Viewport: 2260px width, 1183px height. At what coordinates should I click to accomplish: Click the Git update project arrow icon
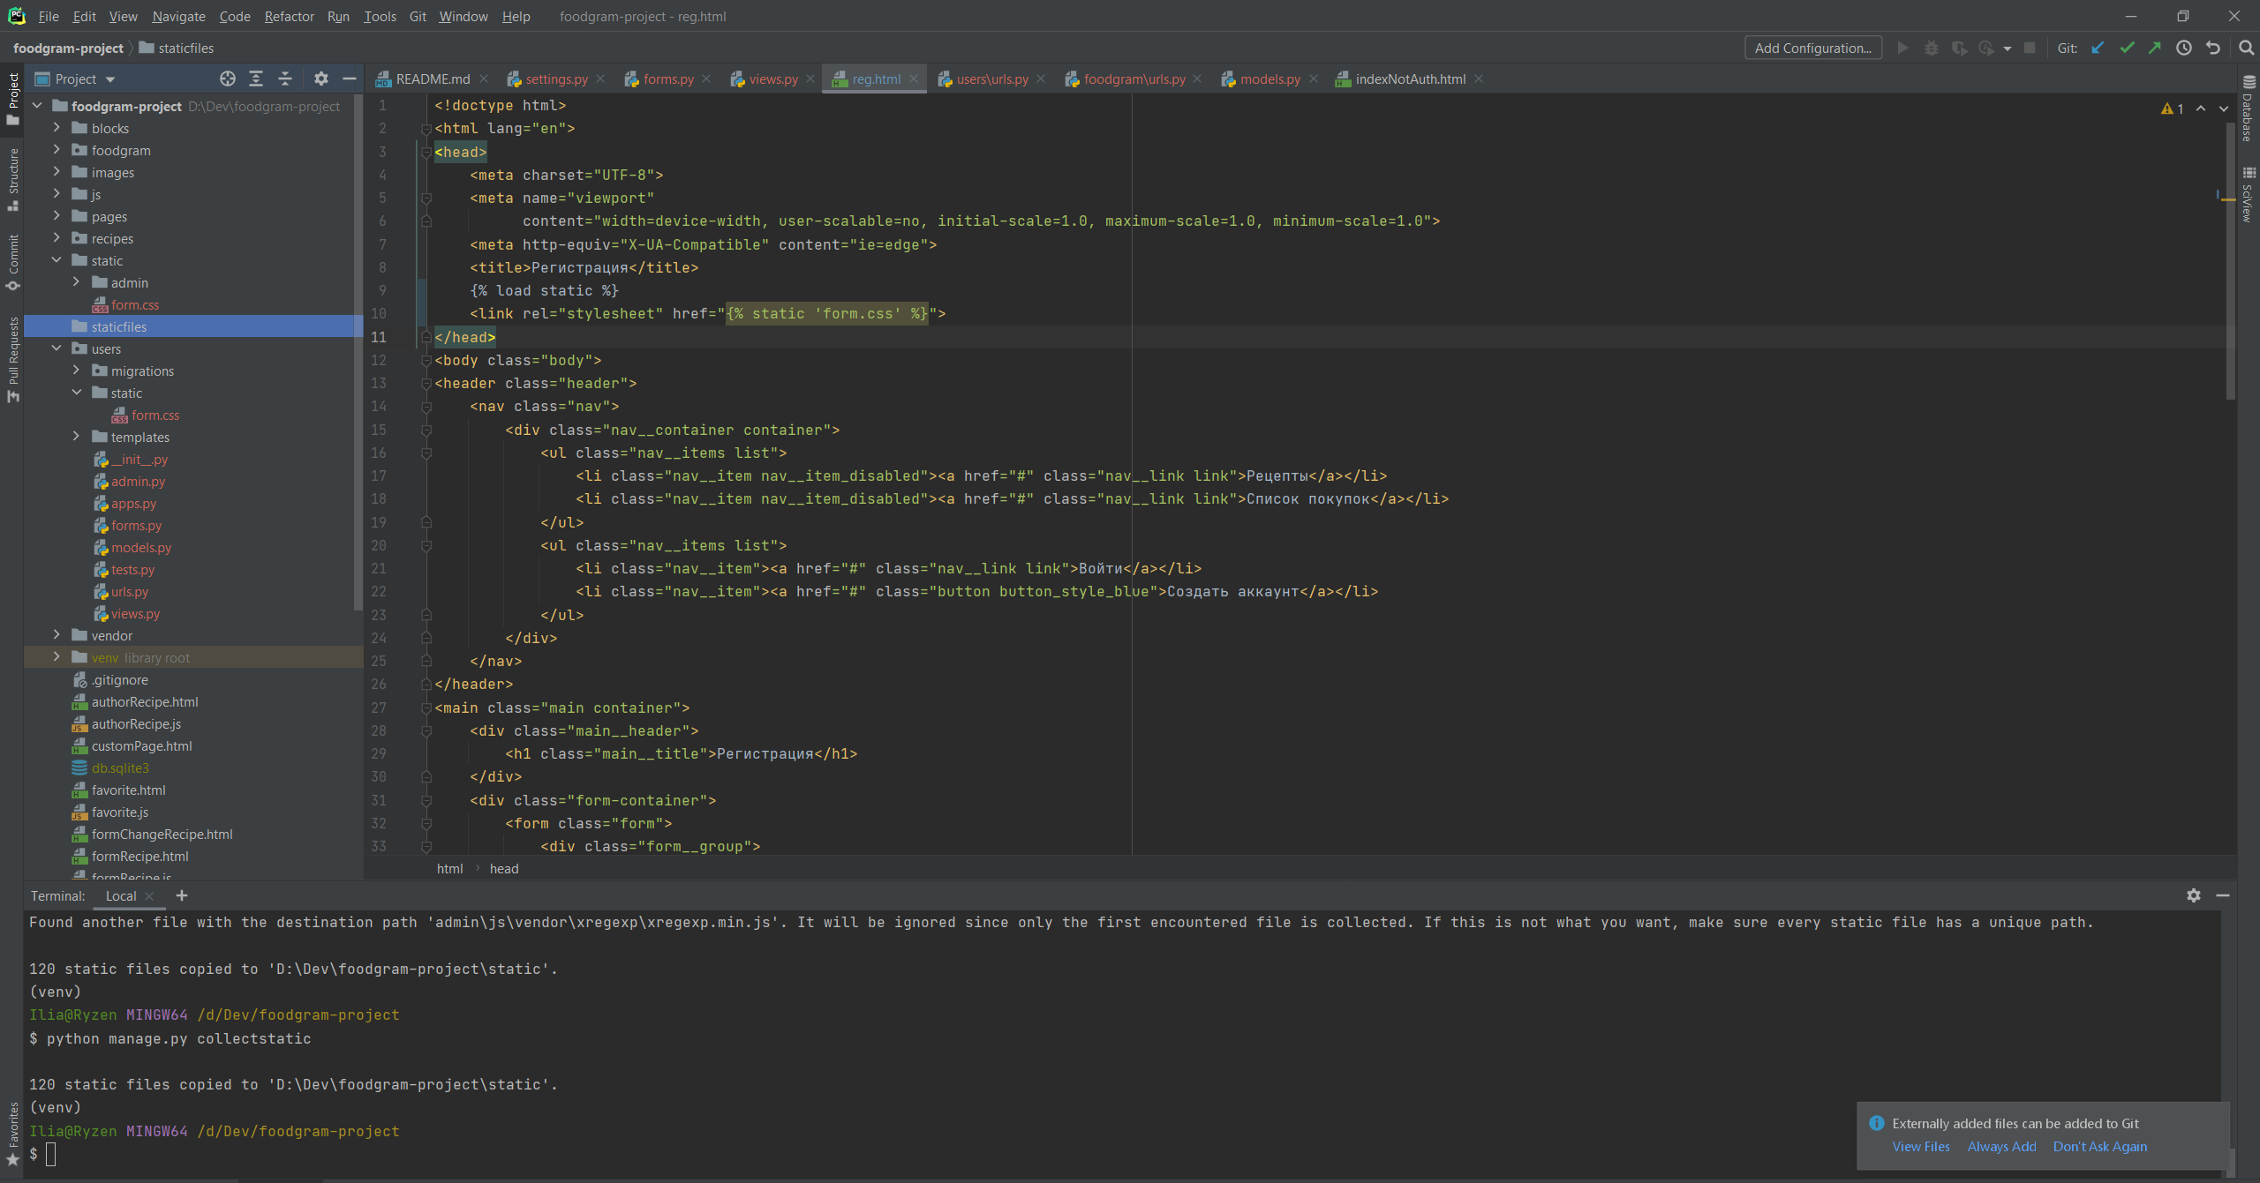click(x=2098, y=49)
